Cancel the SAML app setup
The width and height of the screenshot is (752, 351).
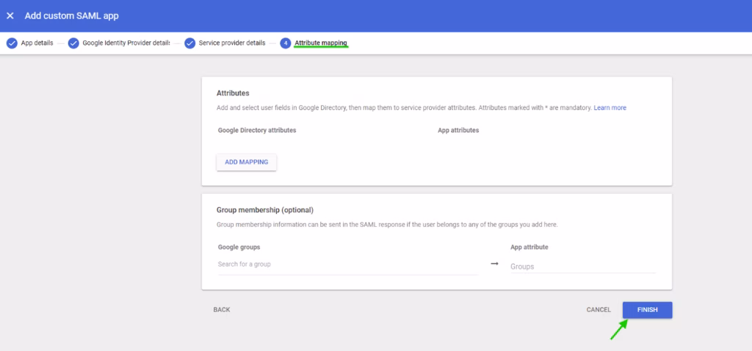[599, 310]
